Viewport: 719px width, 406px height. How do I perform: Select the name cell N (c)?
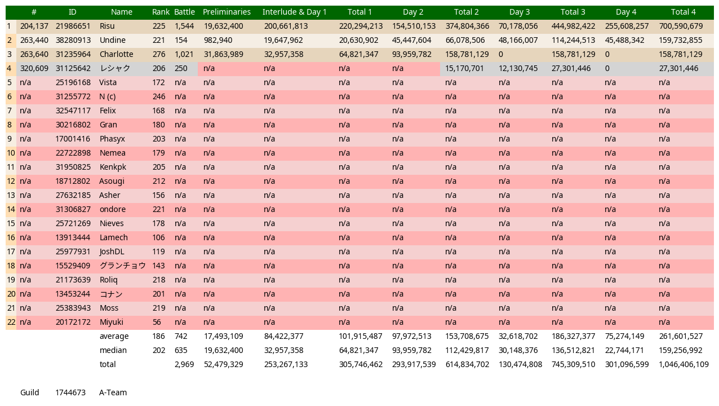pyautogui.click(x=108, y=97)
